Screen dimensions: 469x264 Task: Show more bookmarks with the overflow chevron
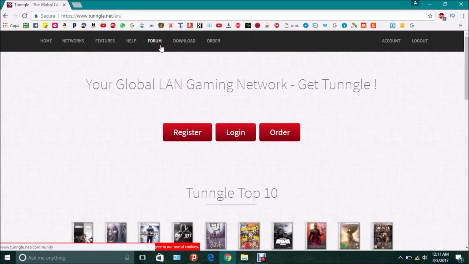[x=461, y=26]
